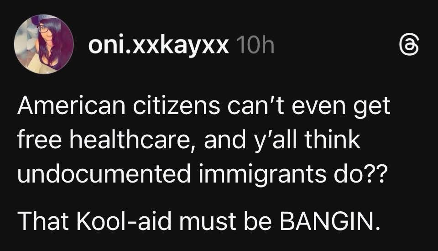Open the oni.xxkayxx profile picture
Screen dimensions: 438x251
(44, 44)
